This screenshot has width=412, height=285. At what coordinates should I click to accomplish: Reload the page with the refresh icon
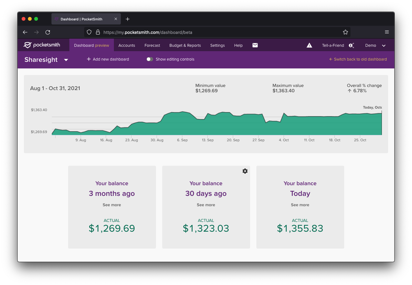[x=48, y=32]
